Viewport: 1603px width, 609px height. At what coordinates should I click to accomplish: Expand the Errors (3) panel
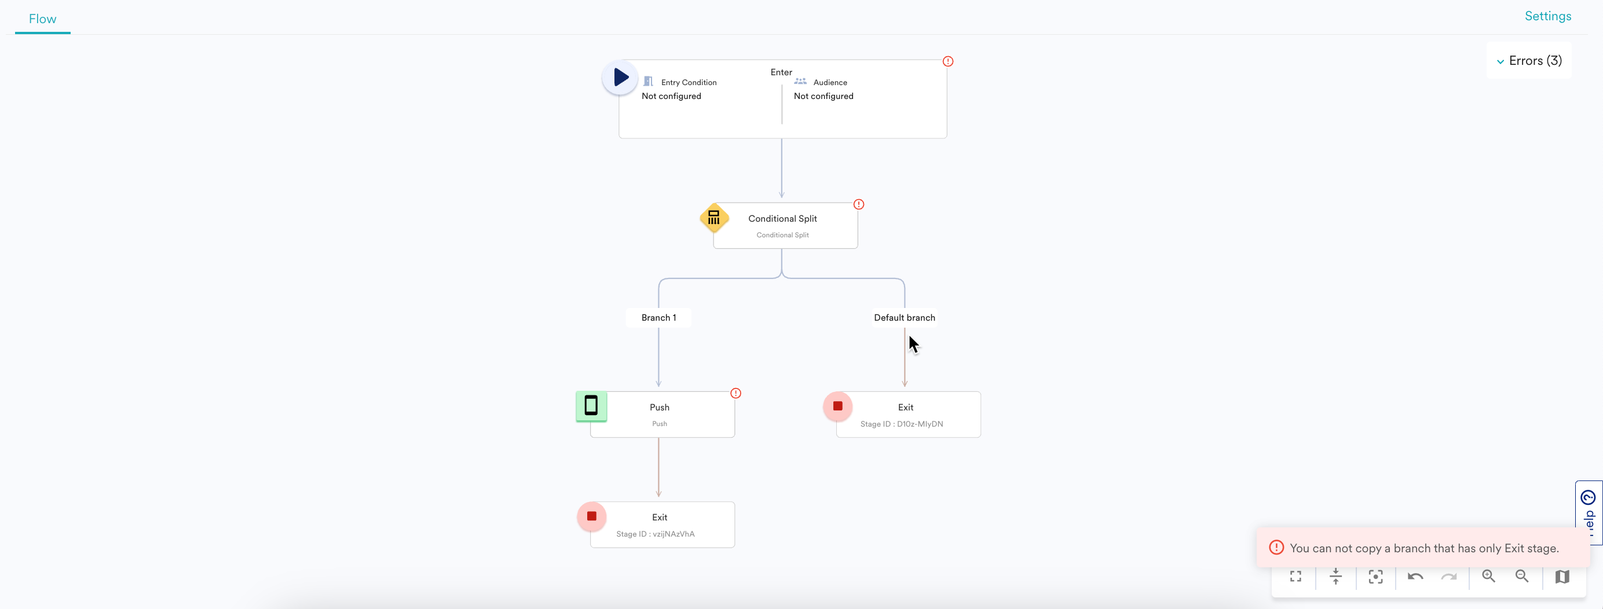click(x=1529, y=60)
